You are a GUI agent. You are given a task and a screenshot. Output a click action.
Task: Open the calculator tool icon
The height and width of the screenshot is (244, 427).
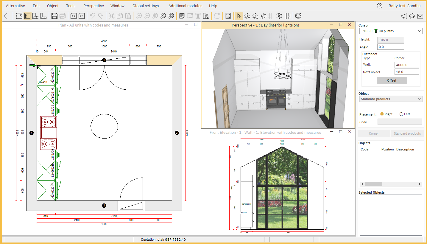pyautogui.click(x=228, y=16)
